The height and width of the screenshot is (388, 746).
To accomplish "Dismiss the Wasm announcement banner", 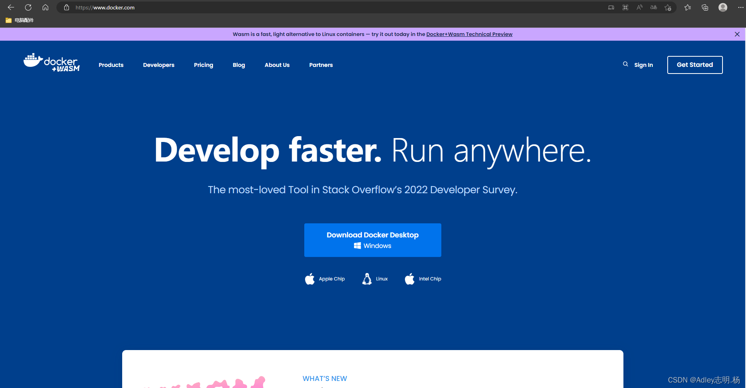I will [x=737, y=34].
